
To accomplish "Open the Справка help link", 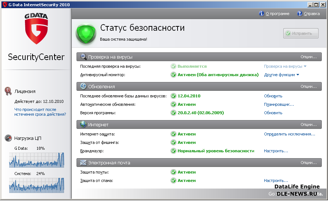I will tap(312, 14).
